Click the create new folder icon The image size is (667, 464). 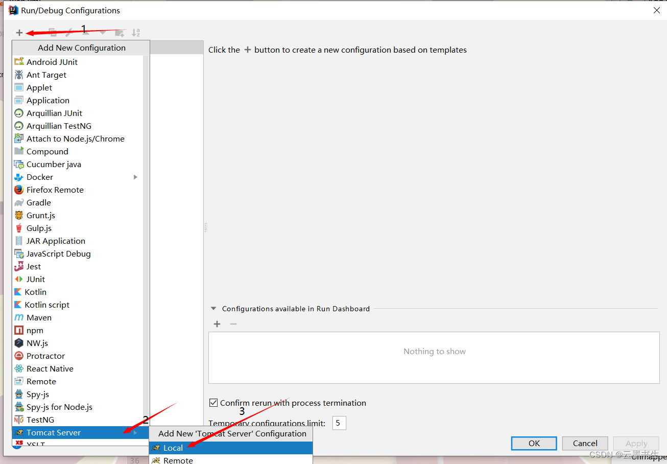pyautogui.click(x=120, y=33)
